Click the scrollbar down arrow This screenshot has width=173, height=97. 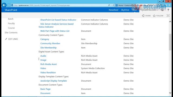(170, 93)
